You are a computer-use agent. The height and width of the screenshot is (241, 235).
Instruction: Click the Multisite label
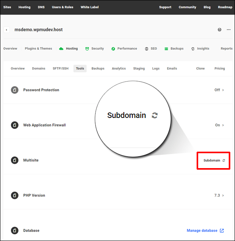(31, 160)
